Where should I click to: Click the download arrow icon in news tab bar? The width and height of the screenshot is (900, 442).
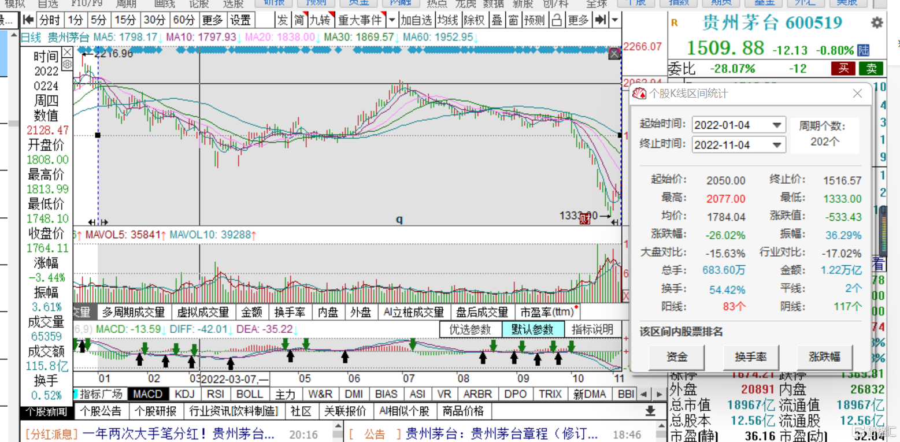point(650,411)
